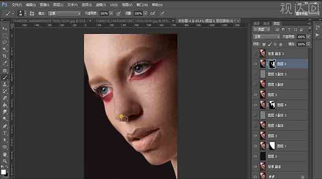Click lock transparent pixels icon
The image size is (322, 179).
tap(264, 44)
